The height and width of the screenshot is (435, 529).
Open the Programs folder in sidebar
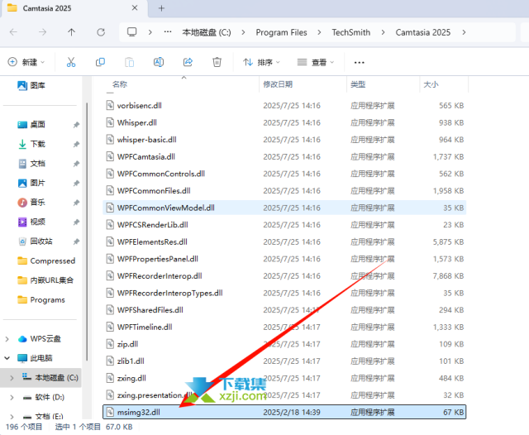[x=41, y=299]
